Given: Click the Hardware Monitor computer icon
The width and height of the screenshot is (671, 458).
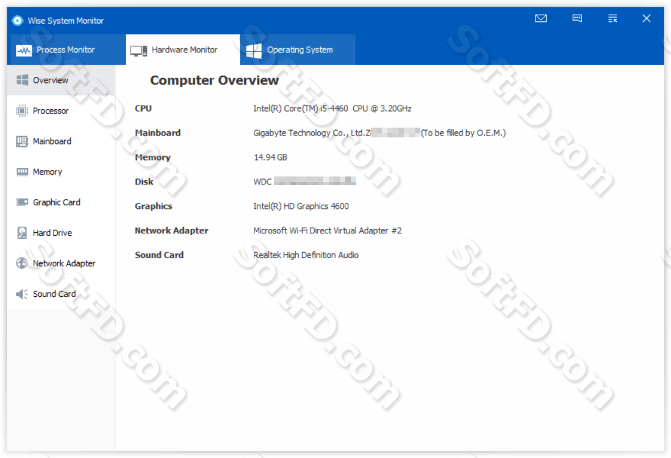Looking at the screenshot, I should 138,51.
